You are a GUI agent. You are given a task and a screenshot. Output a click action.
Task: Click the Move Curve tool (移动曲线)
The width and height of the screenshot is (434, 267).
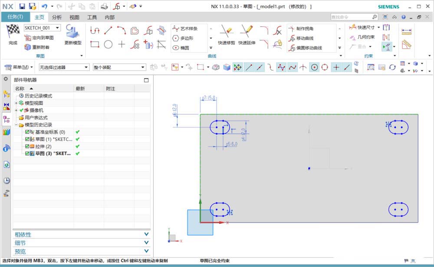(301, 38)
